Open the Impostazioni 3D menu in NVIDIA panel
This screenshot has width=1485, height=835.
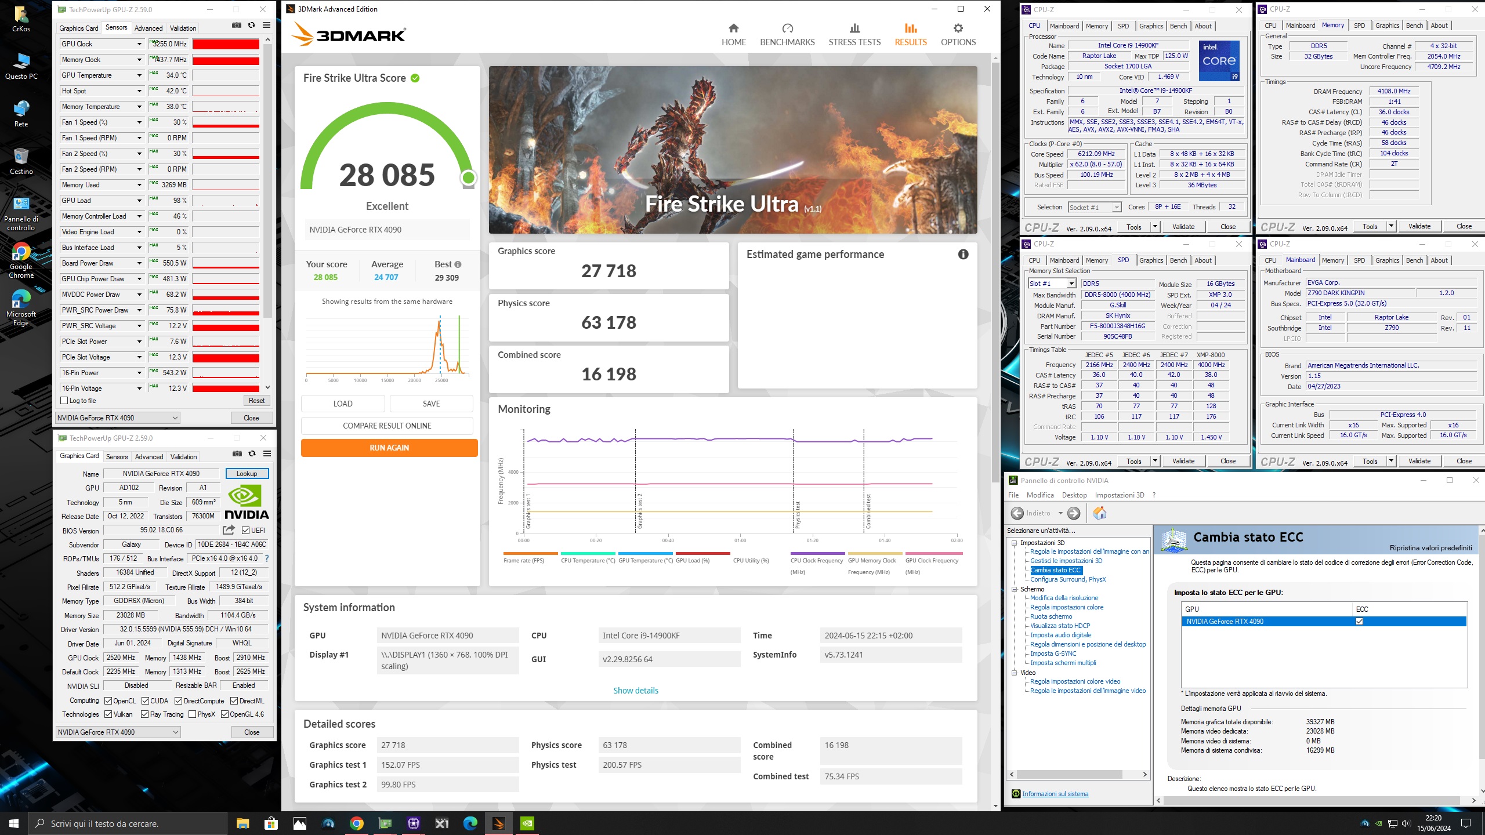point(1120,495)
